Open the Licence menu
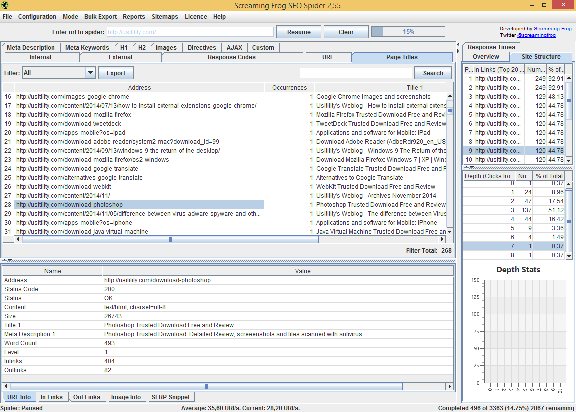The width and height of the screenshot is (576, 412). [x=196, y=17]
